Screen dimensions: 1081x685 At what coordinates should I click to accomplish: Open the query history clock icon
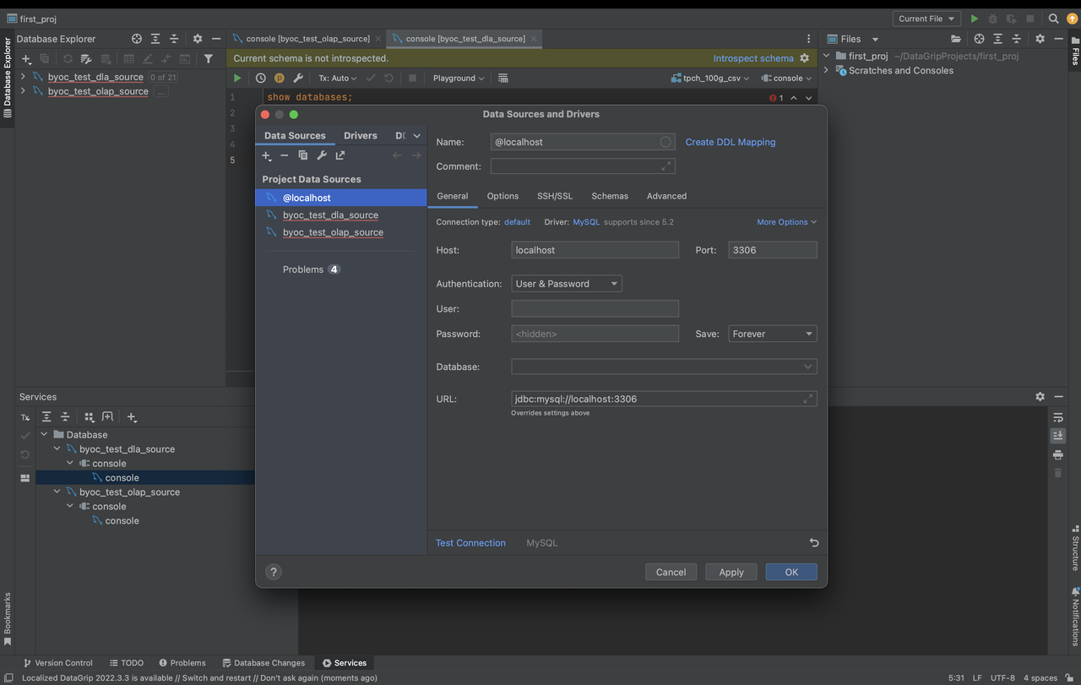261,78
